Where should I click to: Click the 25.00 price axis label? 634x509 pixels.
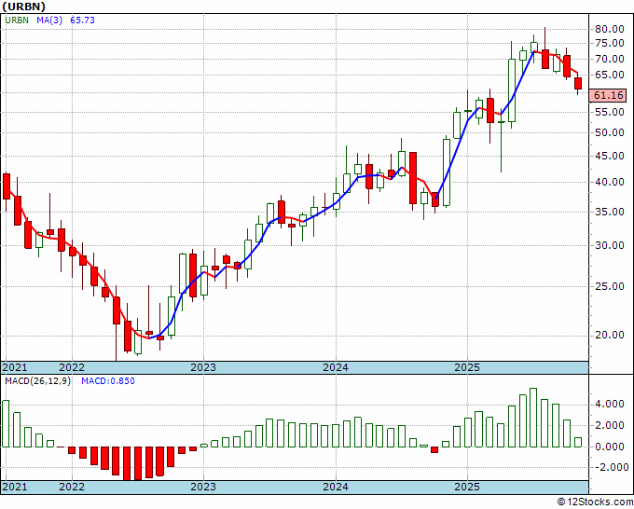[610, 286]
